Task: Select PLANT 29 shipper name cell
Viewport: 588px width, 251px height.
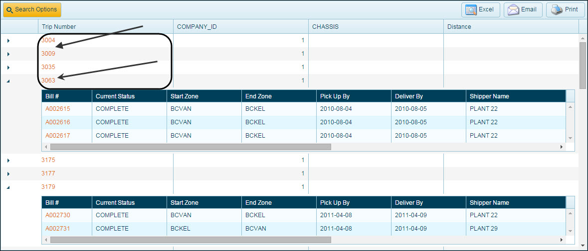Action: click(x=483, y=228)
